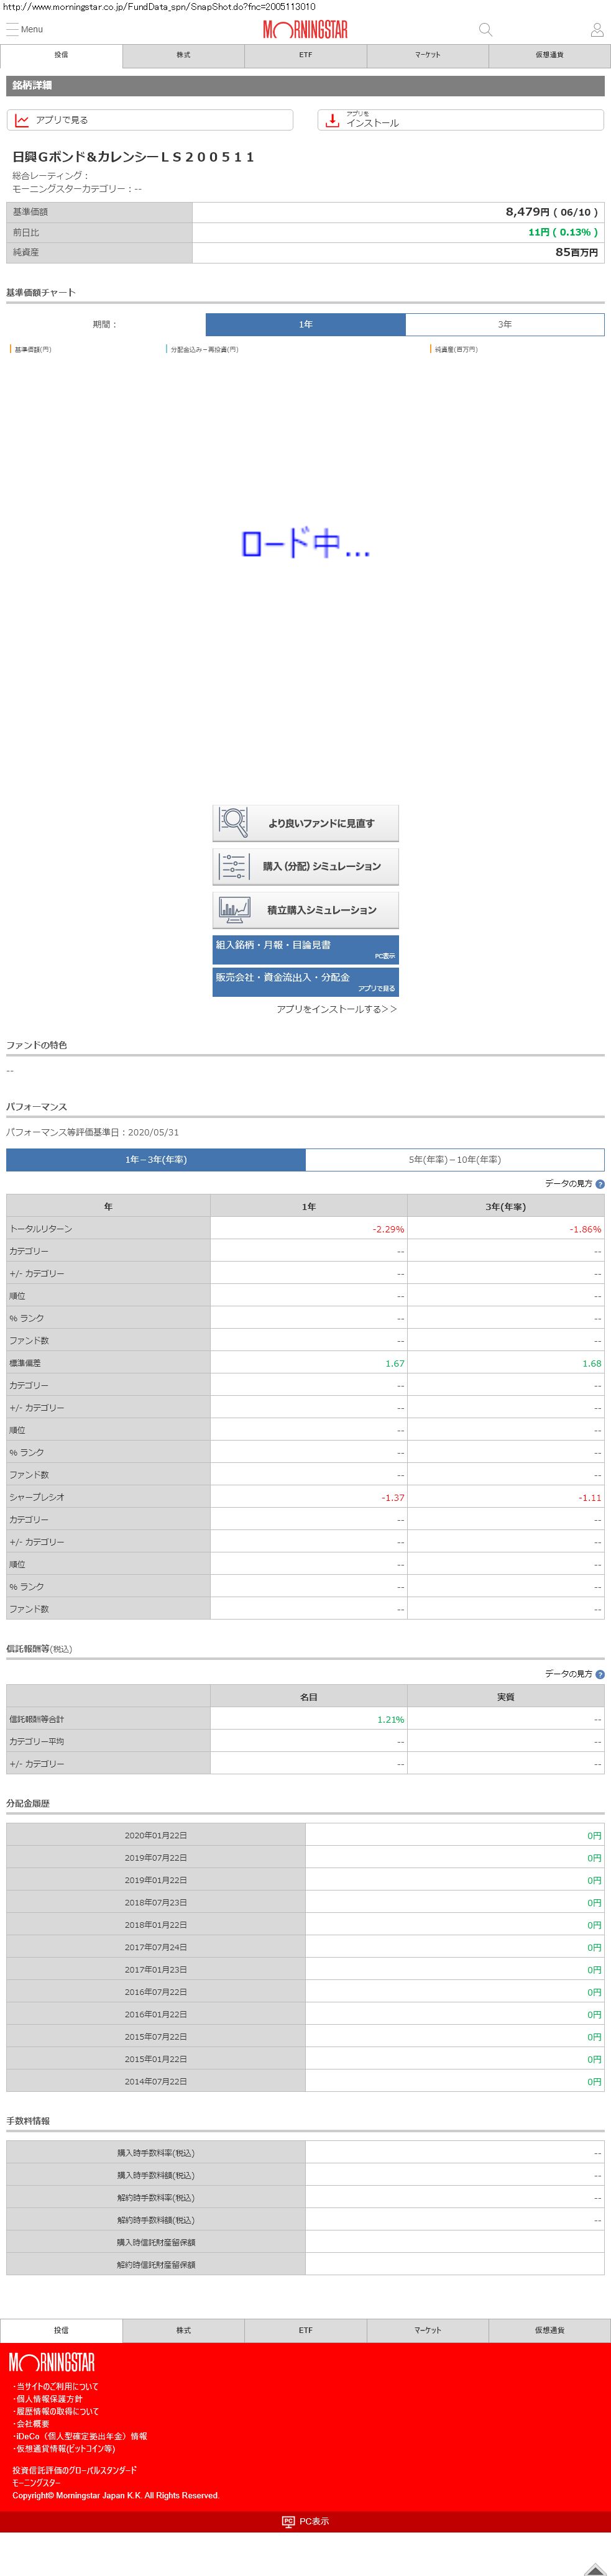This screenshot has height=2576, width=611.
Task: Click the monitor icon beside PC表示
Action: point(288,2521)
